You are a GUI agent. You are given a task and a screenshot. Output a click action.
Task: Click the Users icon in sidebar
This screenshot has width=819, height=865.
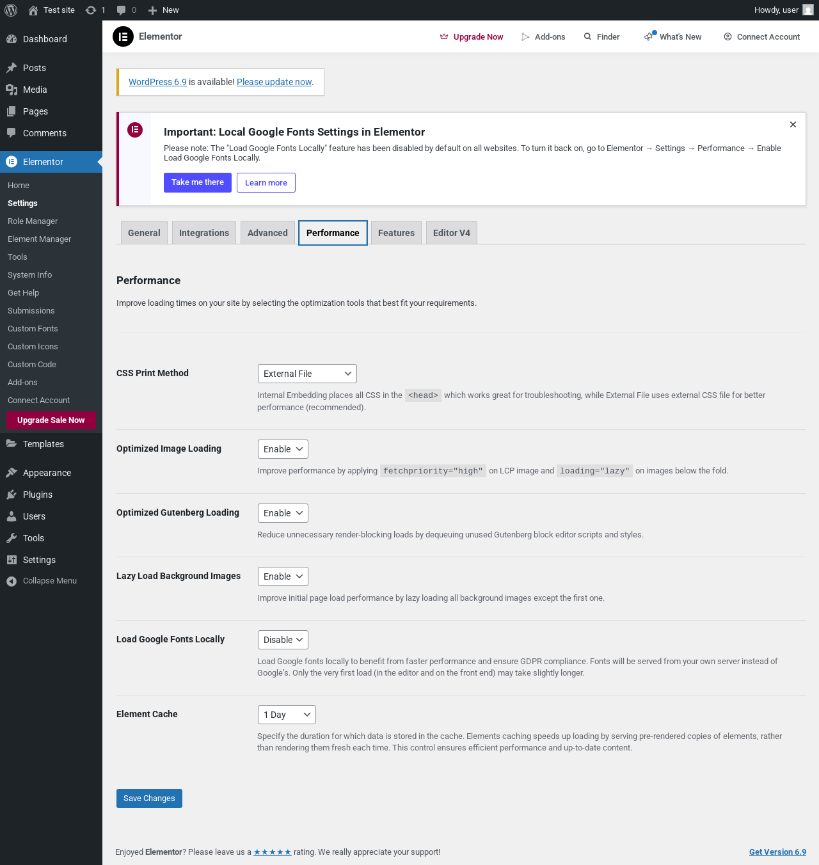coord(12,516)
